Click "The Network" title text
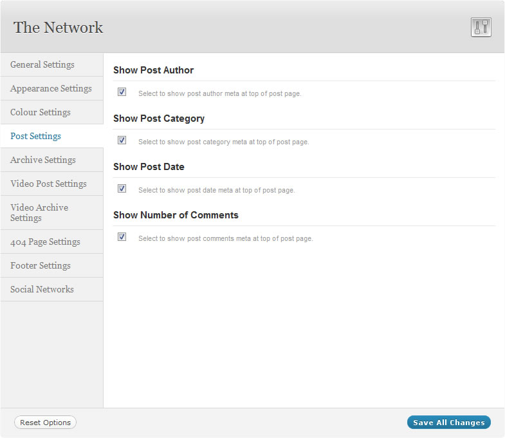 point(59,28)
